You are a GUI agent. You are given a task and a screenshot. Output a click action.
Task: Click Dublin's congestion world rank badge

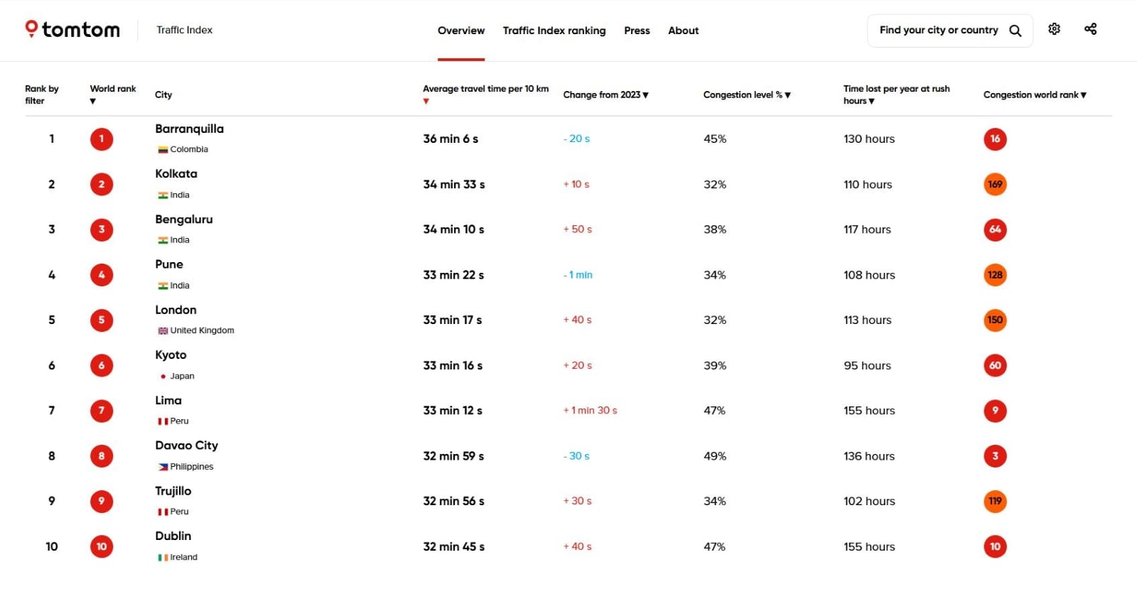click(995, 546)
